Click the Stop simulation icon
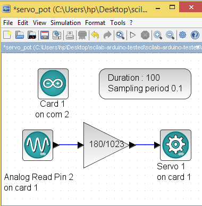 [145, 35]
